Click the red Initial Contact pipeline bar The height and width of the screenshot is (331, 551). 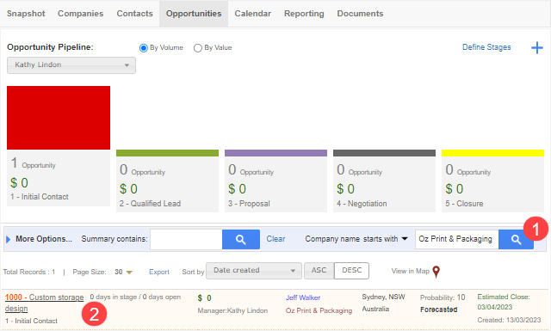point(59,118)
